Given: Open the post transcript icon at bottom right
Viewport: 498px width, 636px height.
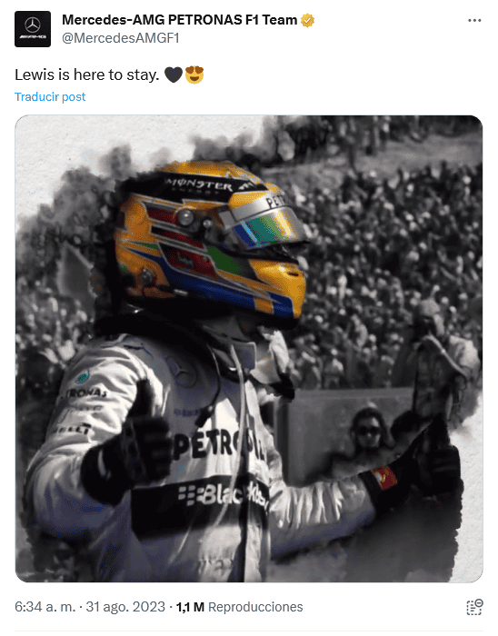Looking at the screenshot, I should coord(473,607).
